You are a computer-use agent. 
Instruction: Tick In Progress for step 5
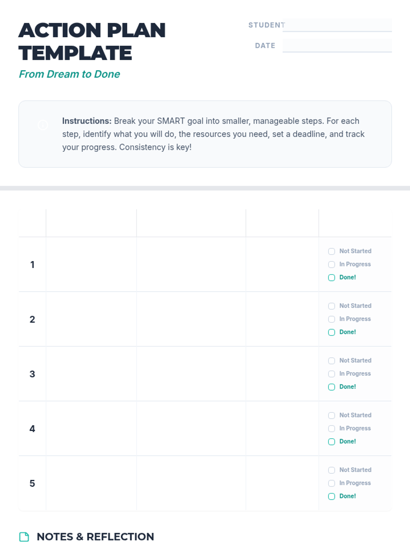tap(331, 483)
